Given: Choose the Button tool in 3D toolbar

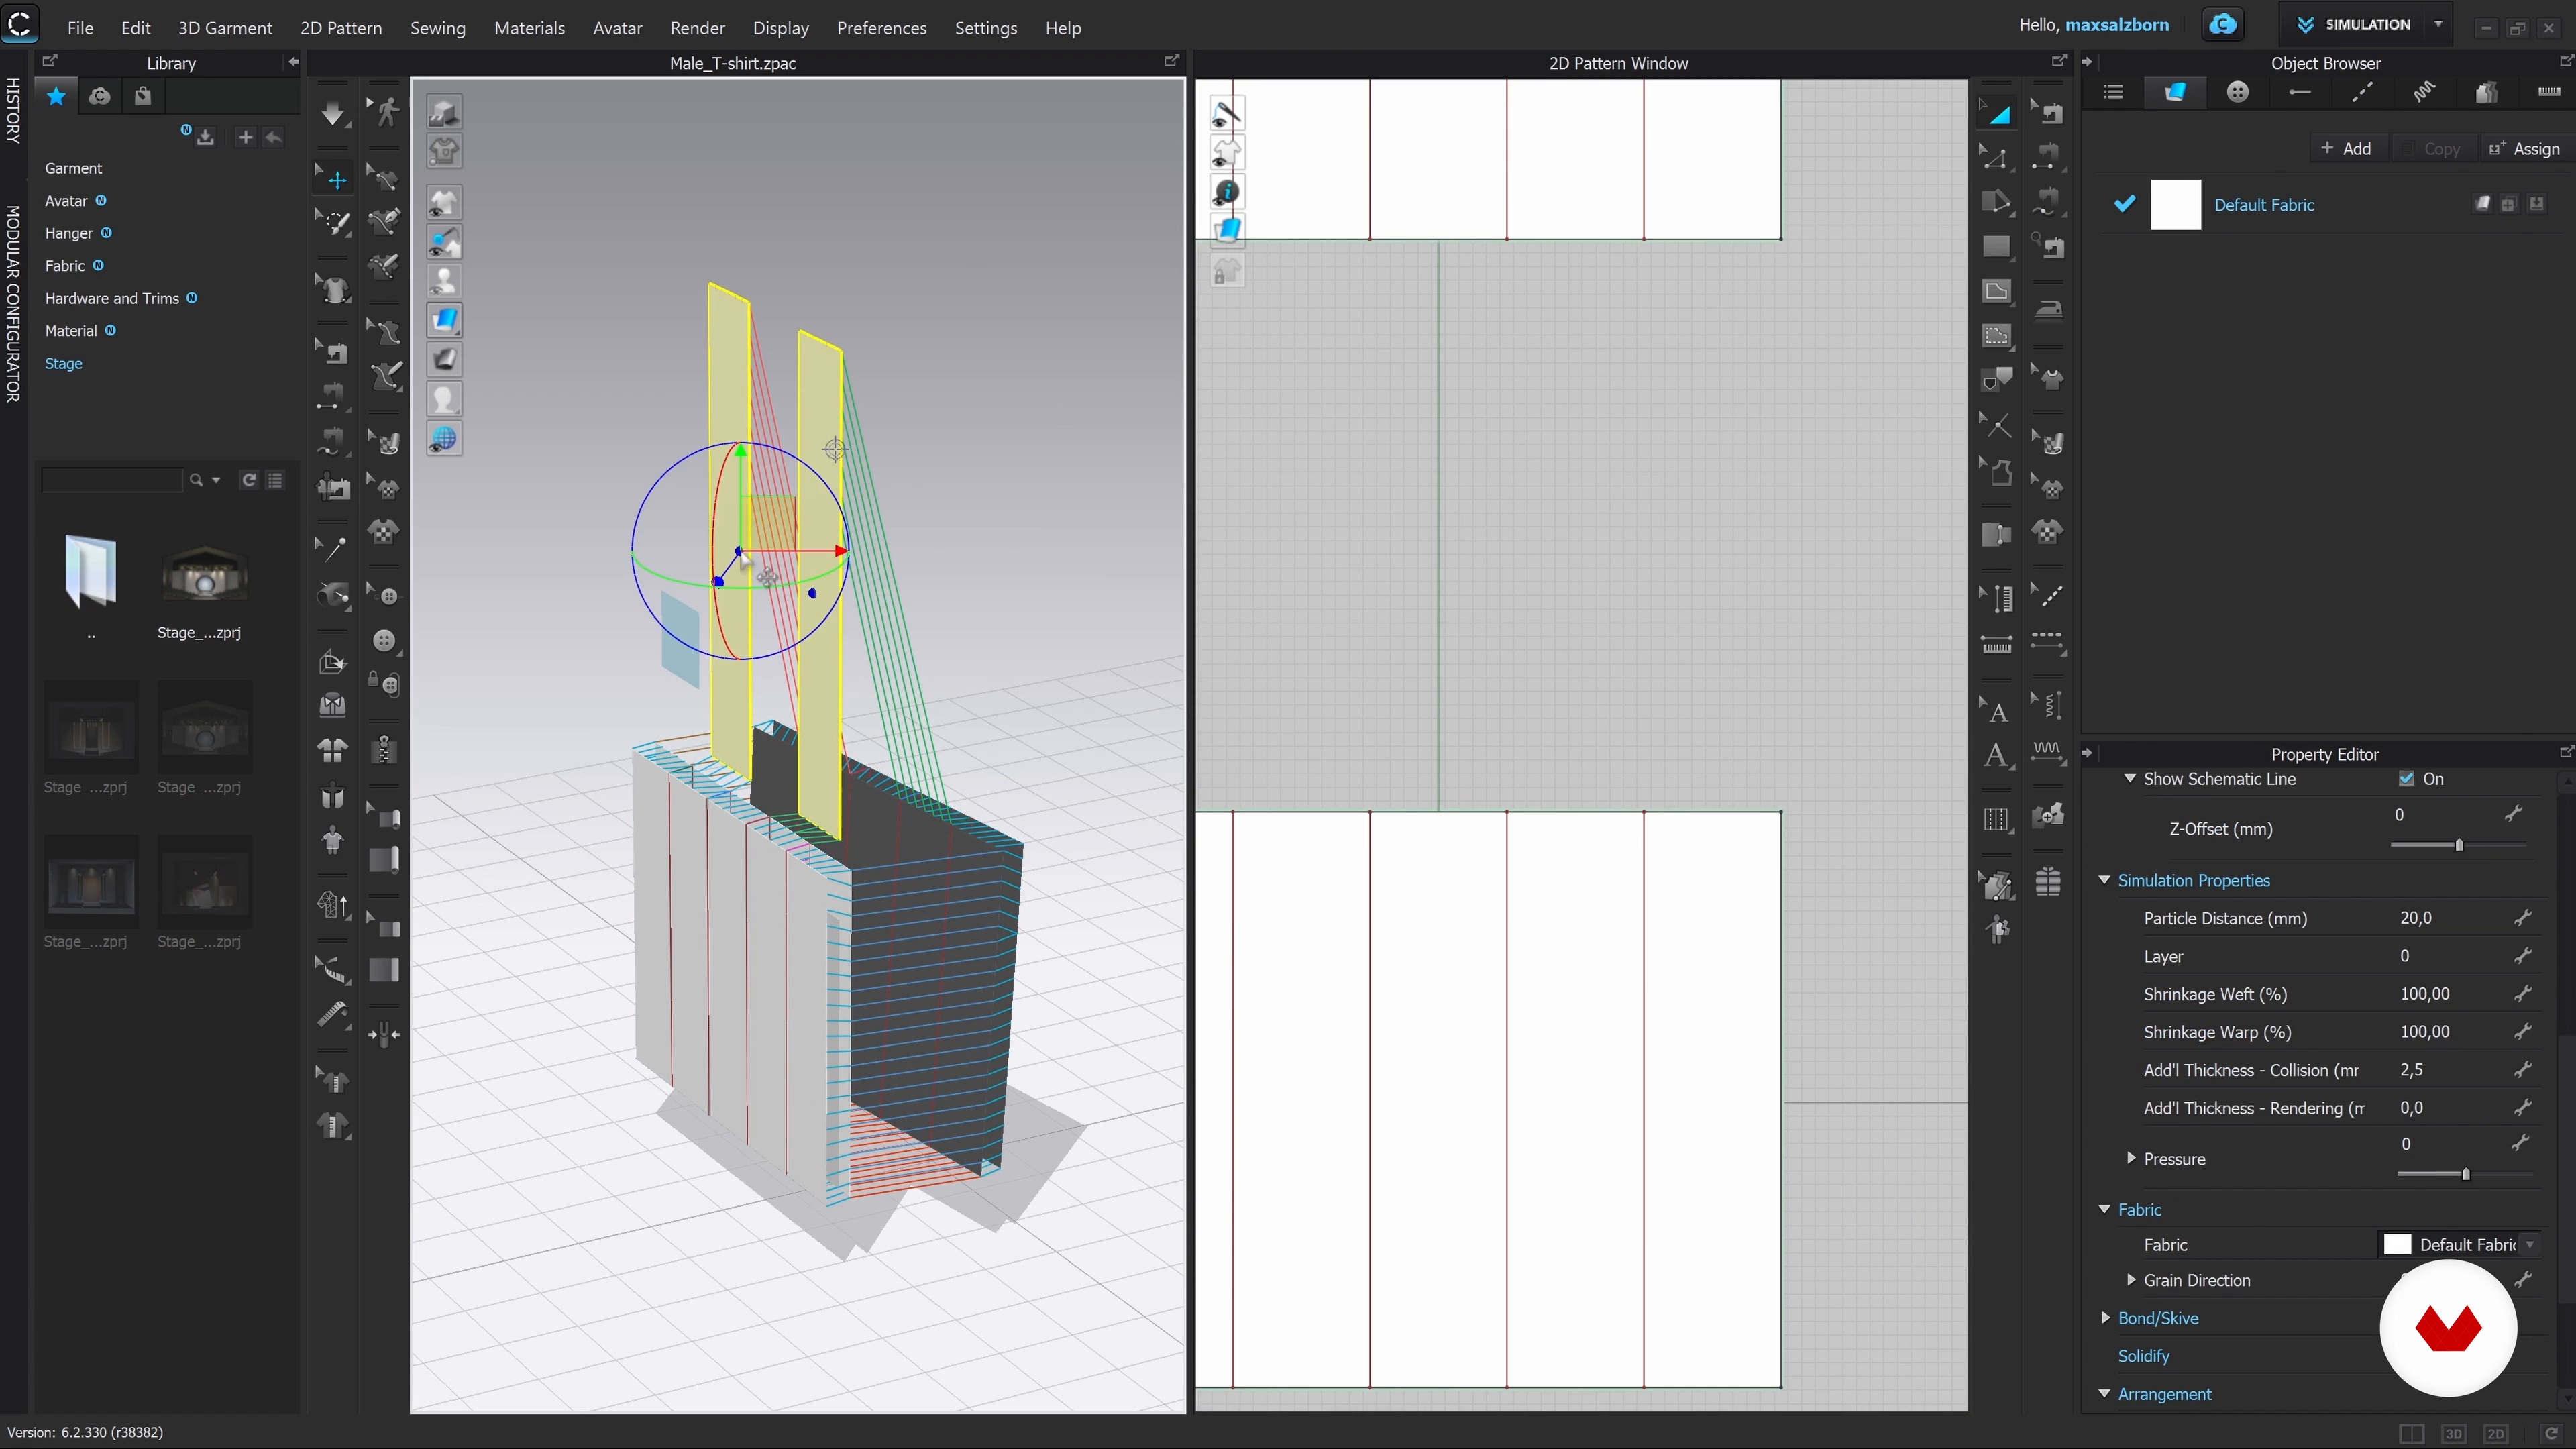Looking at the screenshot, I should coord(385,641).
